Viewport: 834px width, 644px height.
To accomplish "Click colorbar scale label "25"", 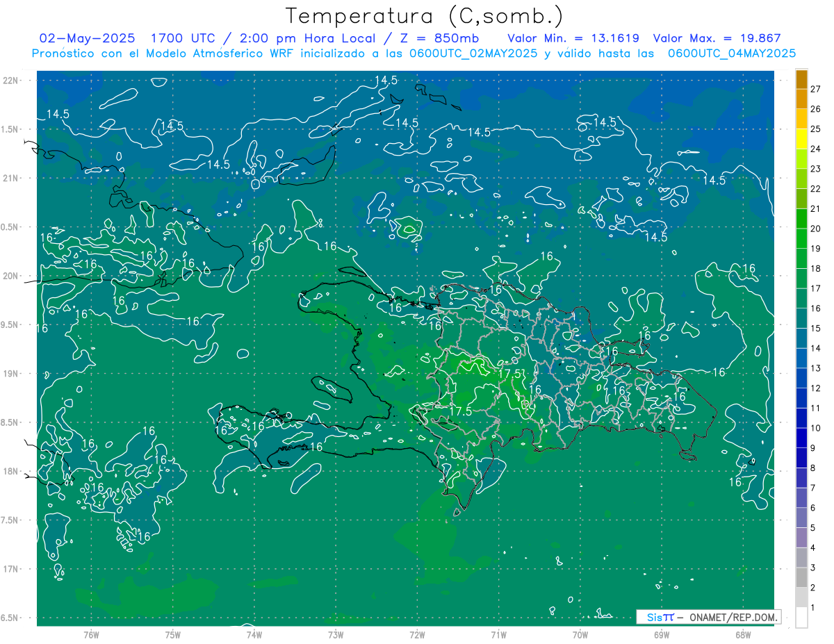I will pyautogui.click(x=815, y=129).
